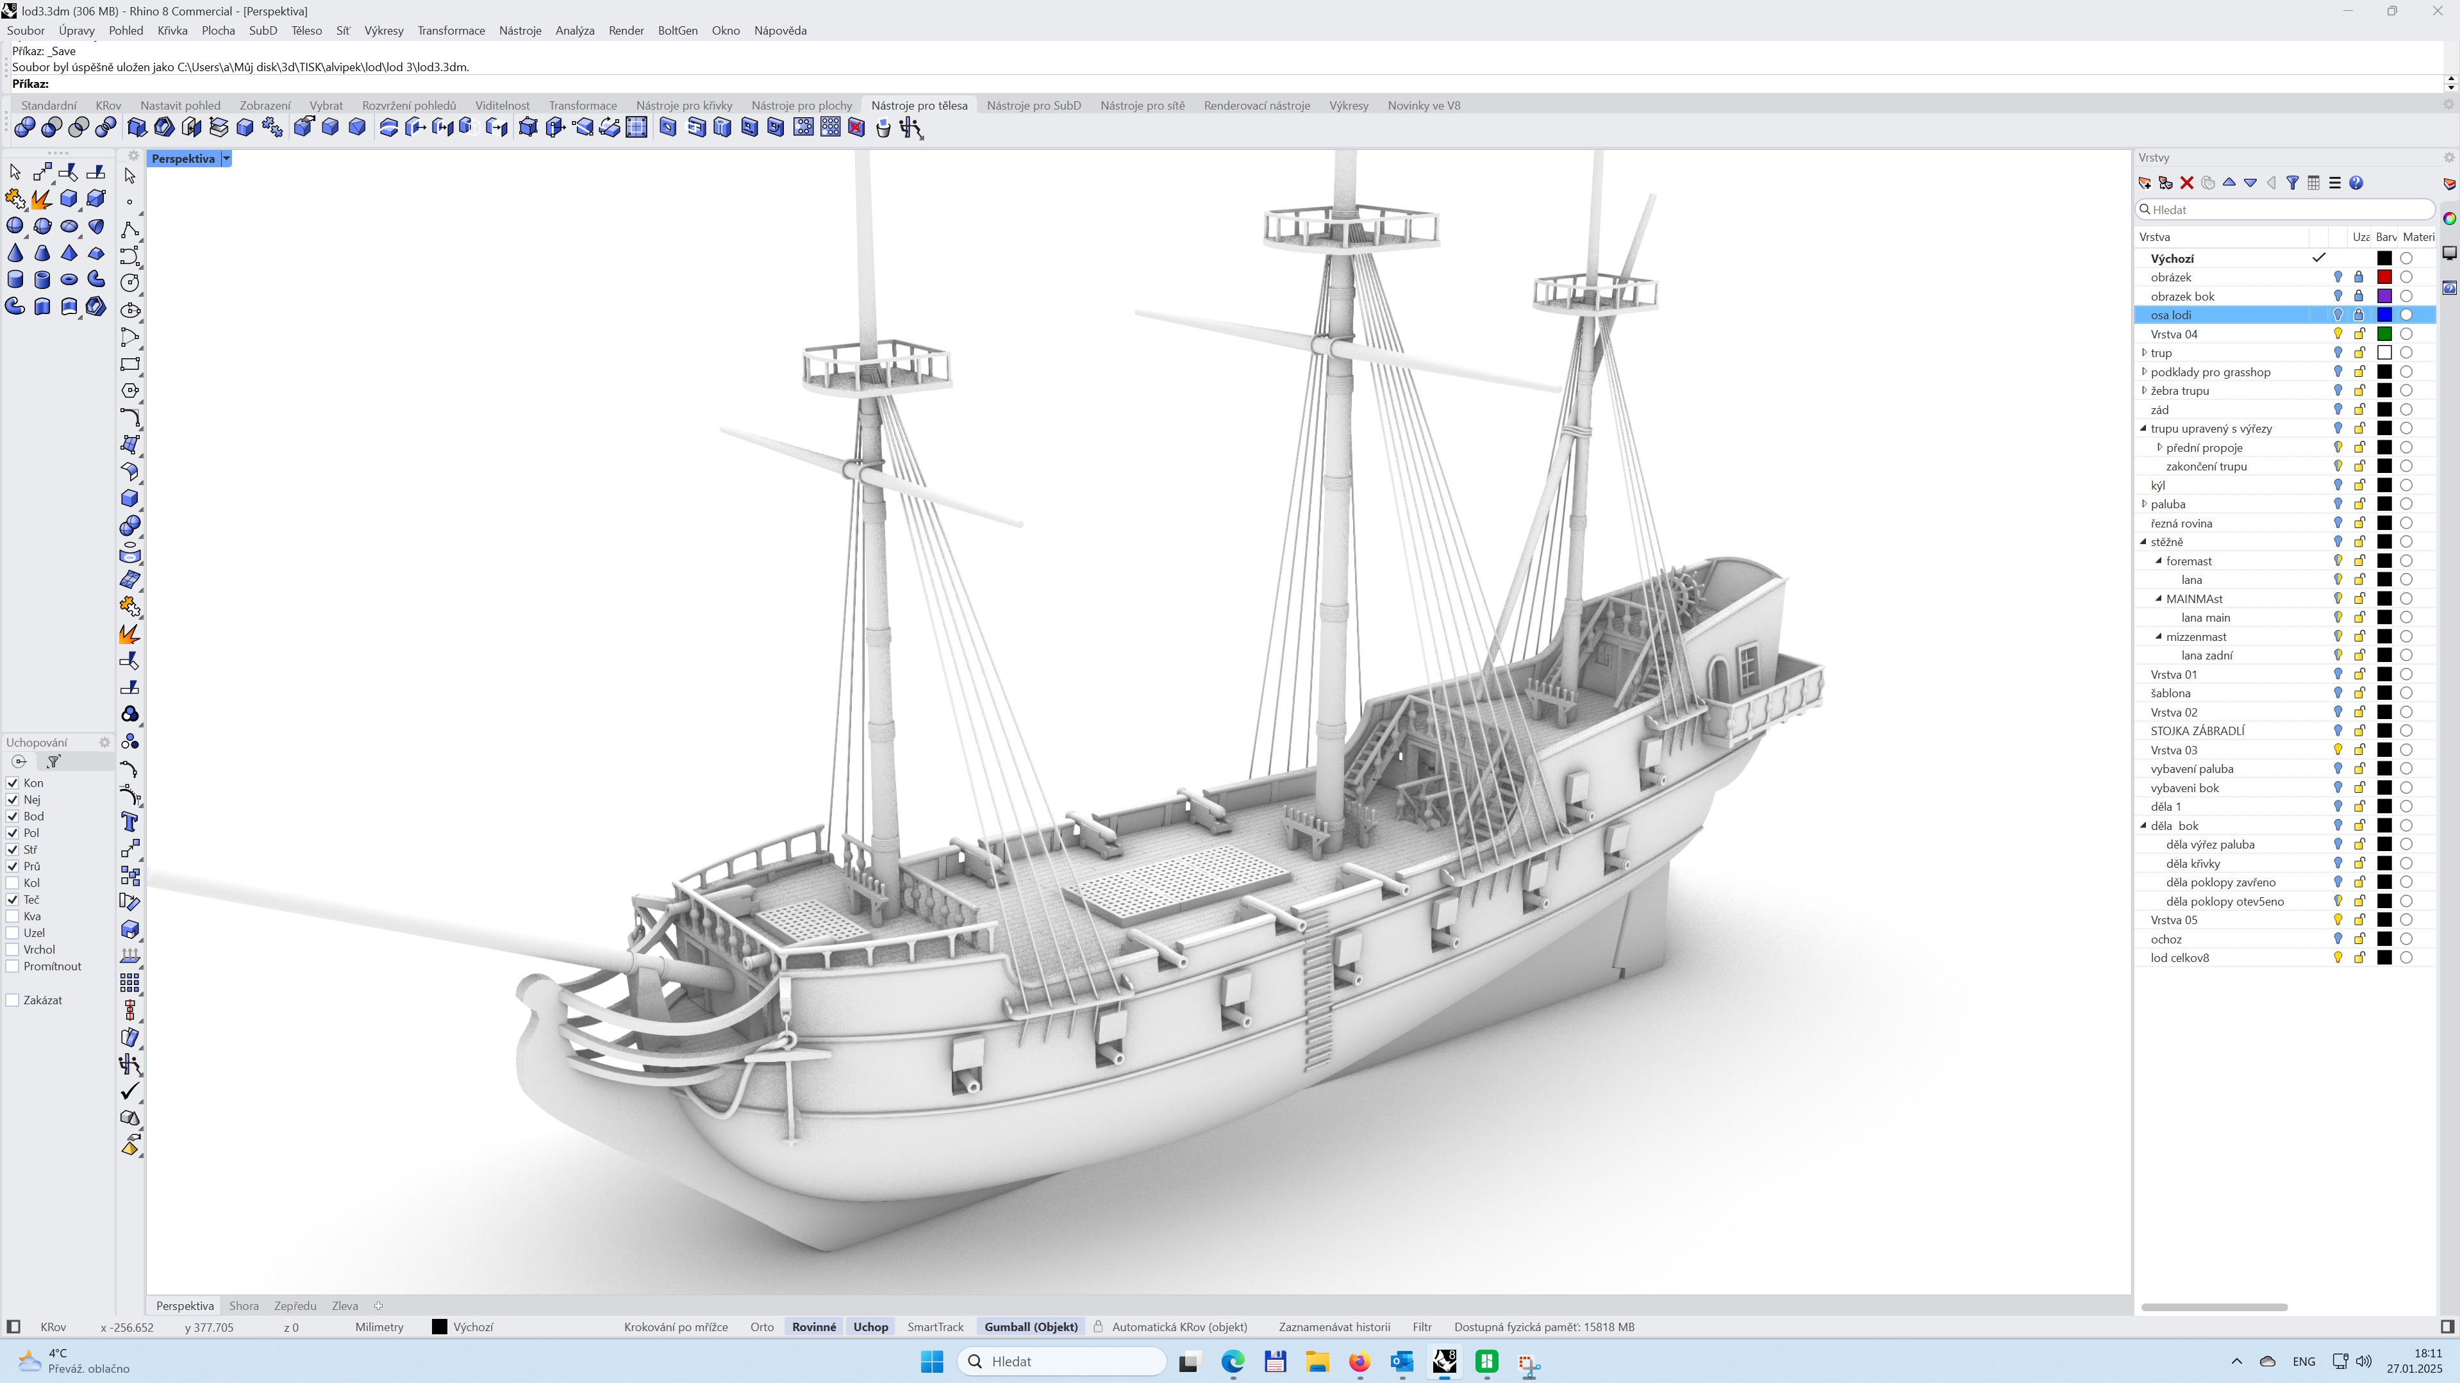Select the Cylinder tool in left sidebar
This screenshot has height=1383, width=2460.
(x=15, y=280)
